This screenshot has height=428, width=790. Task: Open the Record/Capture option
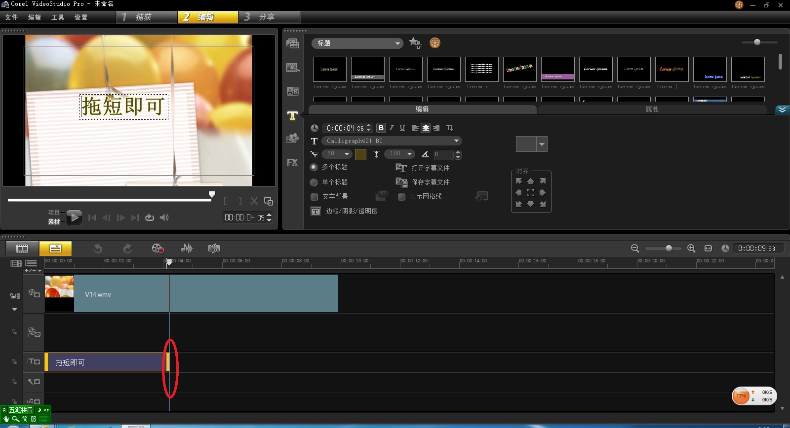[x=158, y=249]
